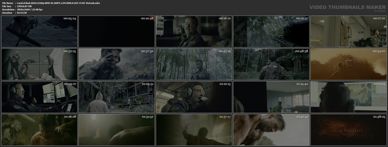Click the 'File Name' label
Viewport: 388px width, 147px height.
[7, 3]
